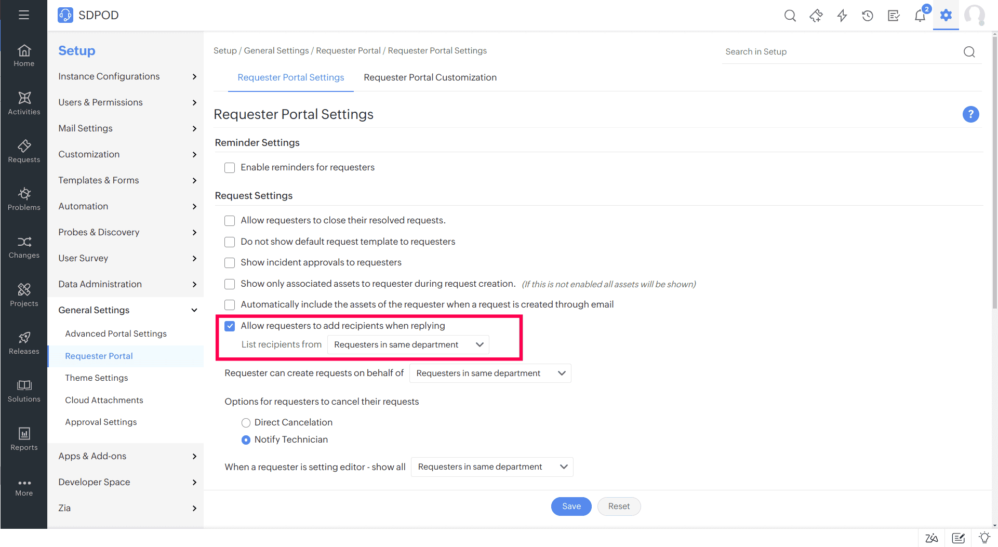998x547 pixels.
Task: Click the Search in Setup field
Action: point(842,52)
